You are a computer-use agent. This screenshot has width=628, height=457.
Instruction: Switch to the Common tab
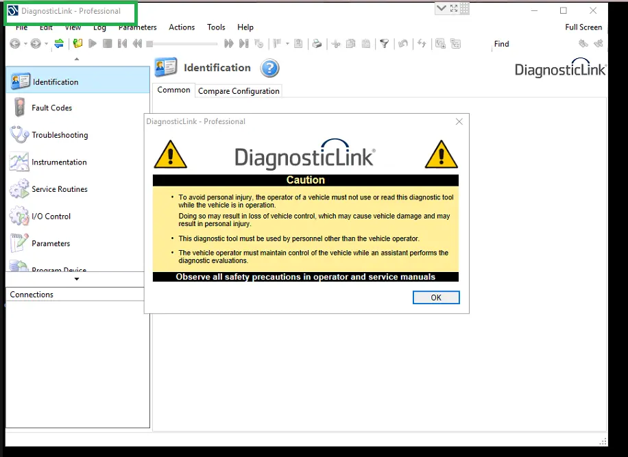173,90
